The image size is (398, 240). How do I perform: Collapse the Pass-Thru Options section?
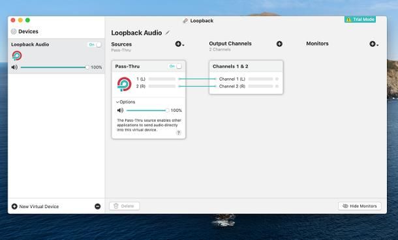(126, 102)
